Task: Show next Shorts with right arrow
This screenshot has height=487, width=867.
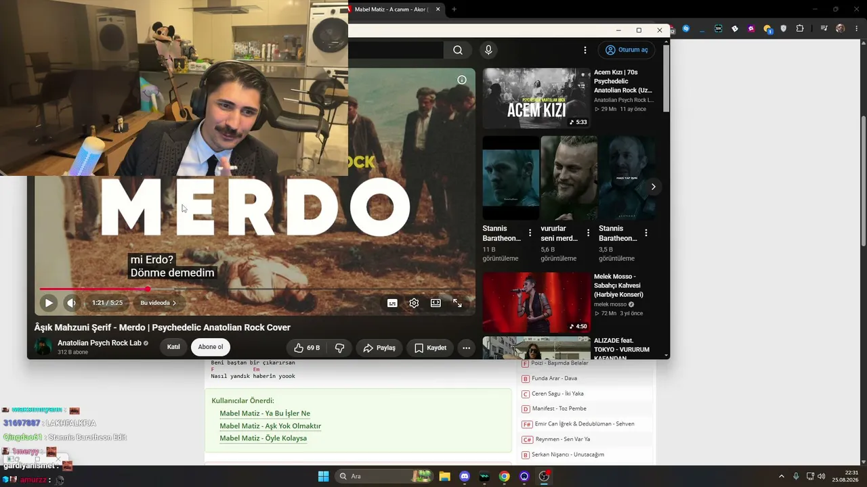Action: click(x=653, y=187)
